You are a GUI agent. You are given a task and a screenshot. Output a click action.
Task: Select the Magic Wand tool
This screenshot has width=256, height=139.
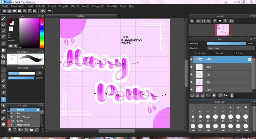point(3,81)
